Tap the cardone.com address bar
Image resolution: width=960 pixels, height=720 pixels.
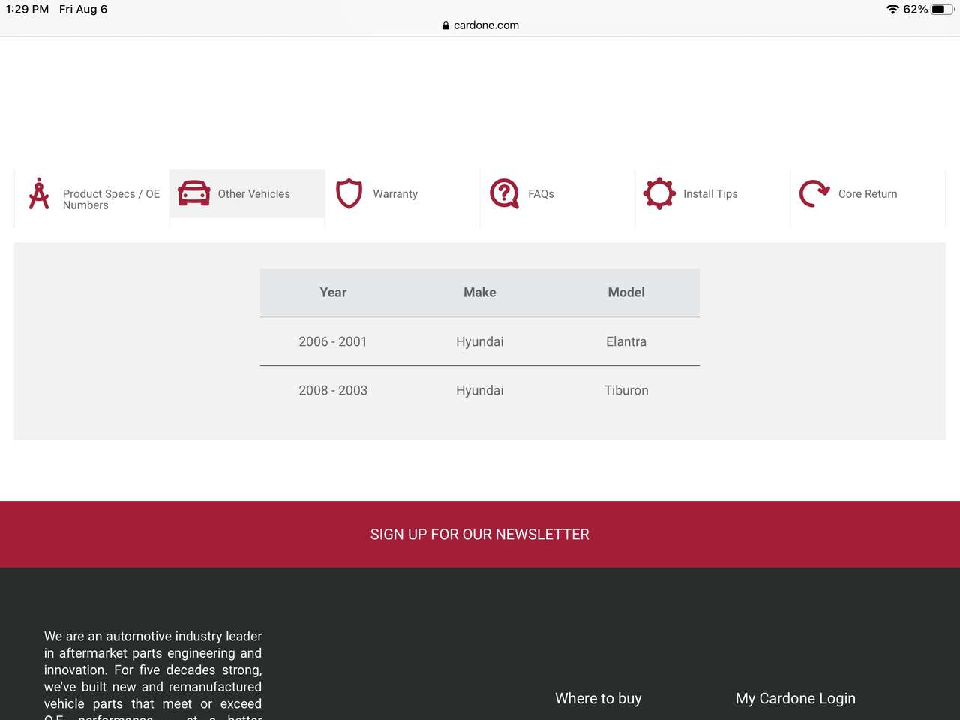486,25
